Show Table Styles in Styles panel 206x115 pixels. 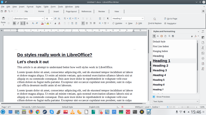click(x=172, y=36)
